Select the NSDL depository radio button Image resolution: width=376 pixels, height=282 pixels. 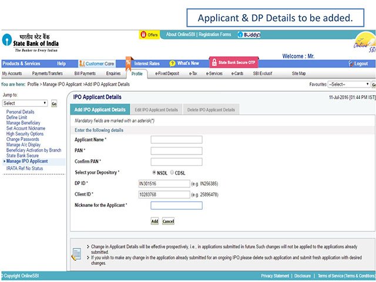[154, 172]
